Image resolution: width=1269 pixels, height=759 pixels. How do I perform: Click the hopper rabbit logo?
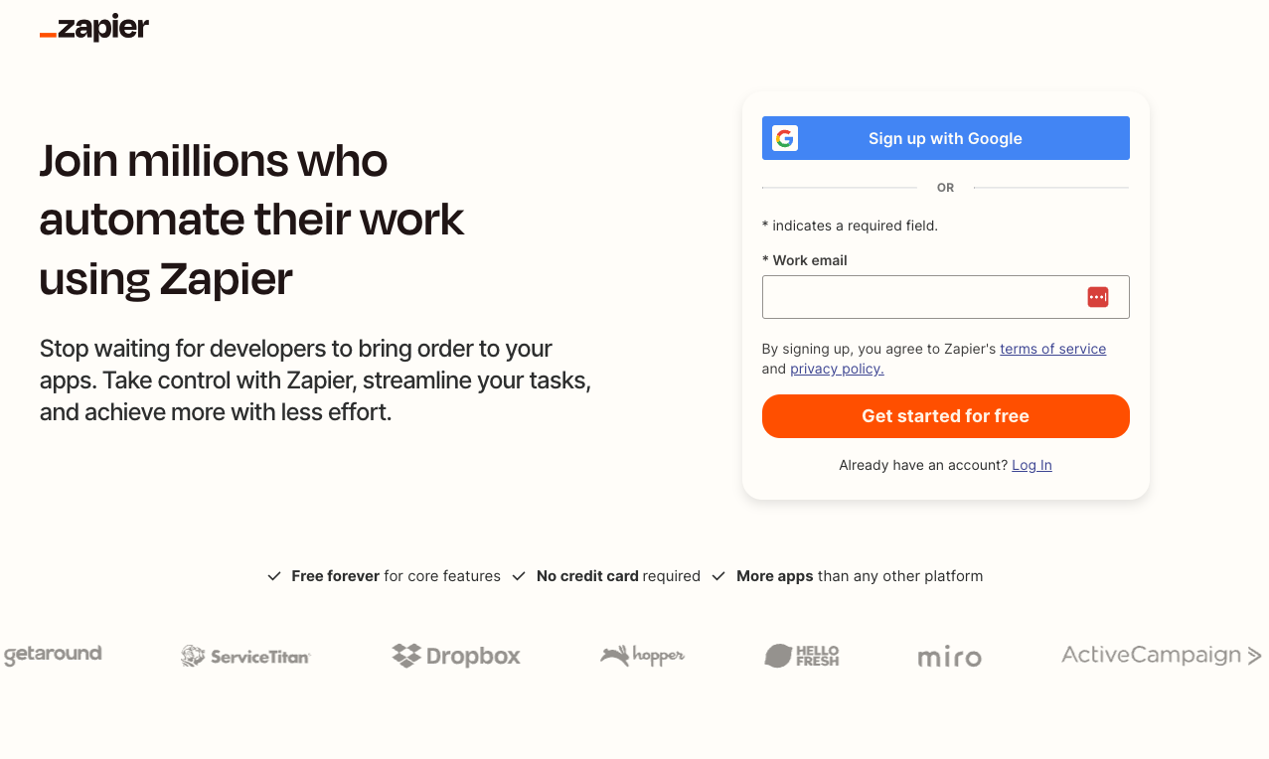coord(641,656)
